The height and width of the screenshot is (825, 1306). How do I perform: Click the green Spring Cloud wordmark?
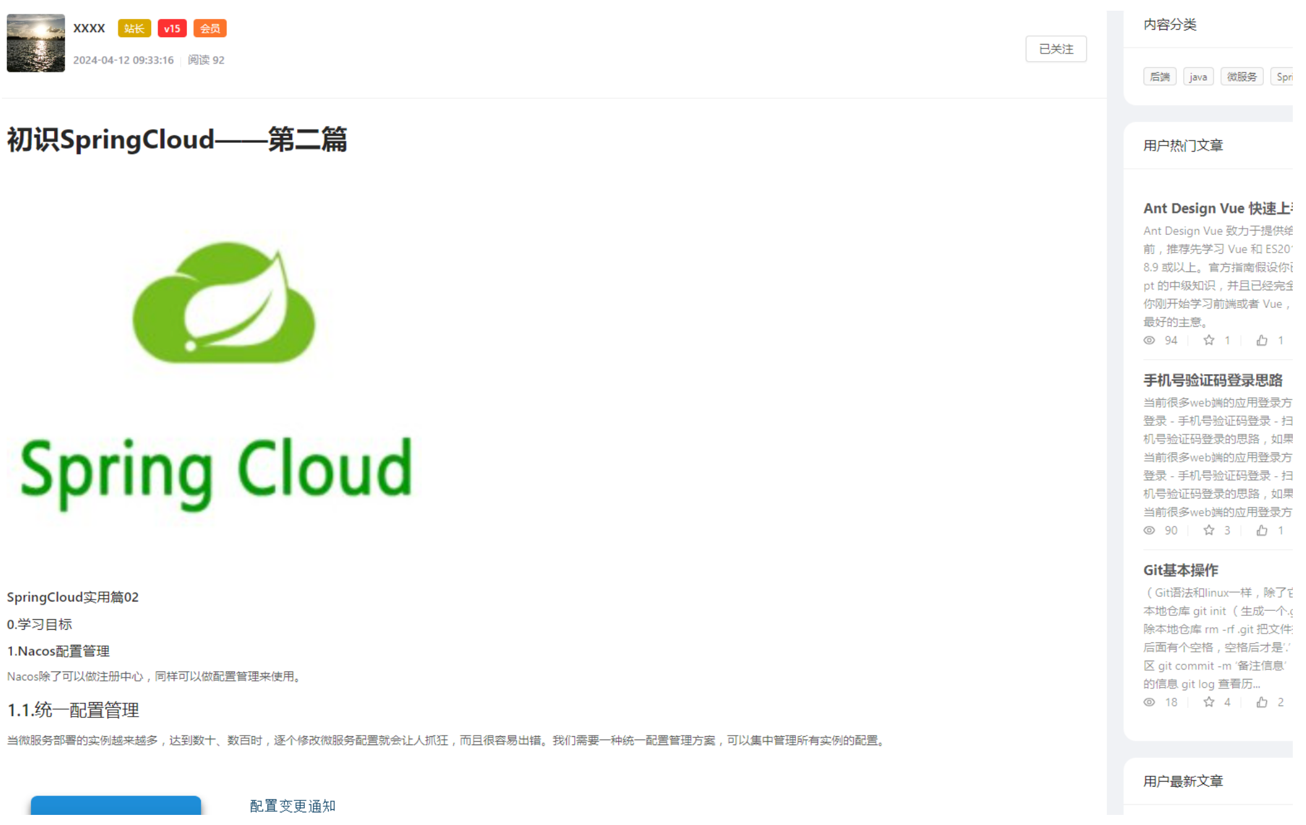(x=216, y=474)
